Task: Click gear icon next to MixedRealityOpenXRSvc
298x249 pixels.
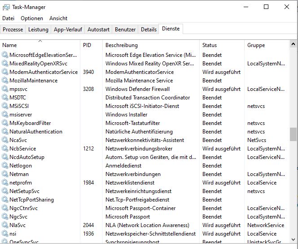Action: (5, 63)
